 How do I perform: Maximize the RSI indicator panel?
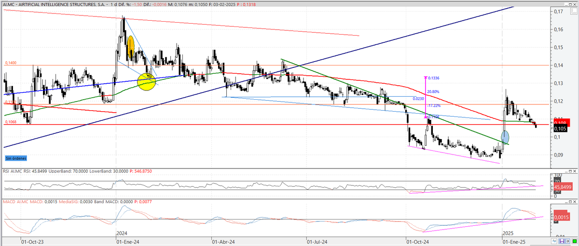coord(570,171)
